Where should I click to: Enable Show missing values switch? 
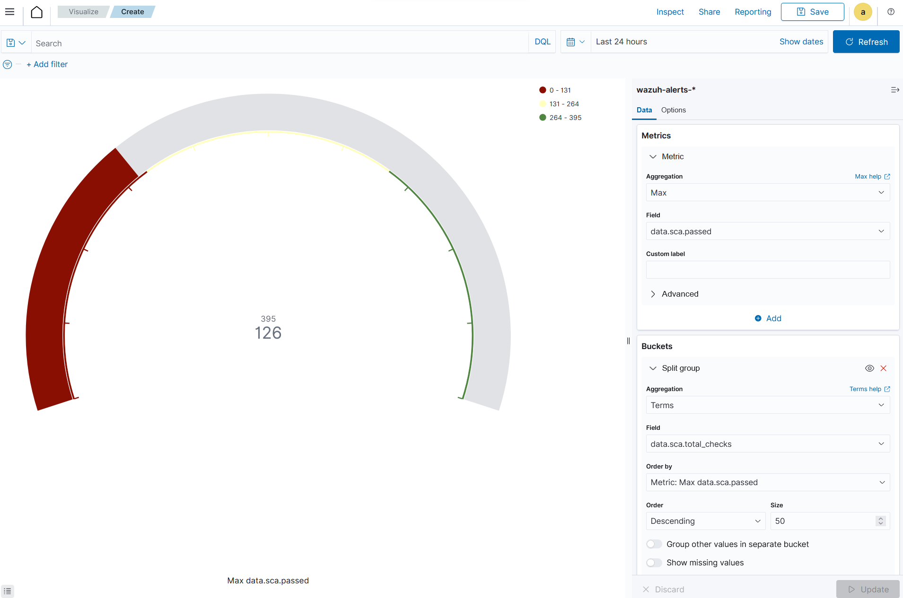pos(654,563)
